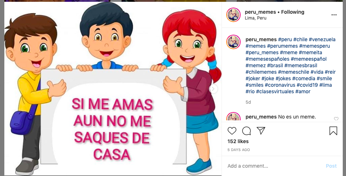Screen dimensions: 346x176
Task: Open peru_memes avatar in post header
Action: point(233,15)
